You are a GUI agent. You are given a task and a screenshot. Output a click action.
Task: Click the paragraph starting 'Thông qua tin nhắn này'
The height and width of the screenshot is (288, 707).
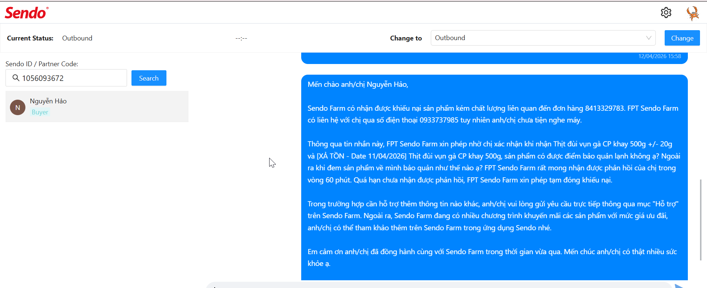pos(494,162)
